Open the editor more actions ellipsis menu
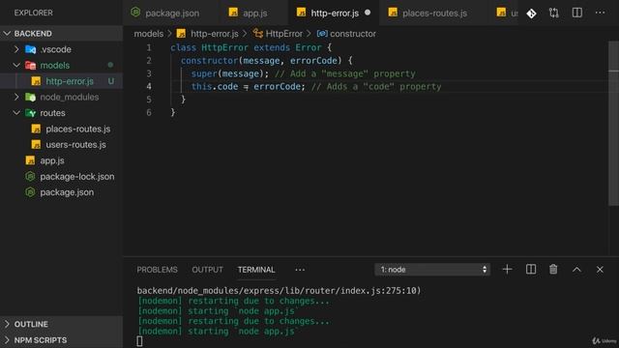This screenshot has width=619, height=348. point(600,13)
